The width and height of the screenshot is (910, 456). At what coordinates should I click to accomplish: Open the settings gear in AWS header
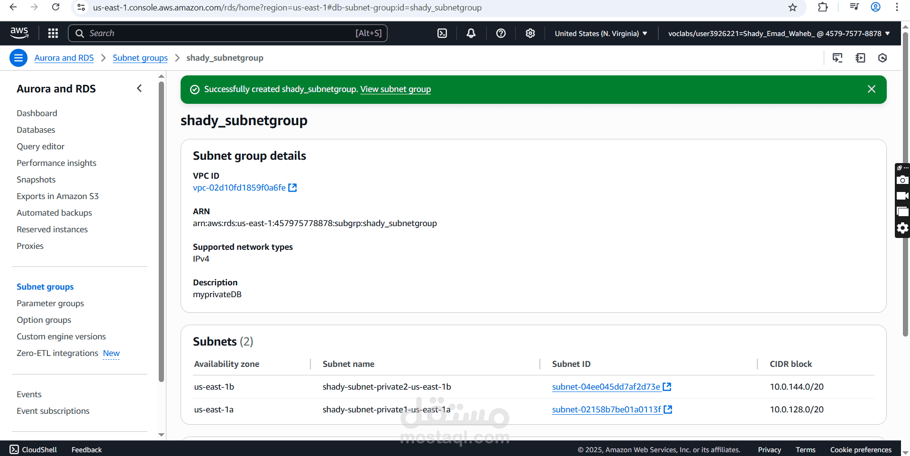(530, 33)
